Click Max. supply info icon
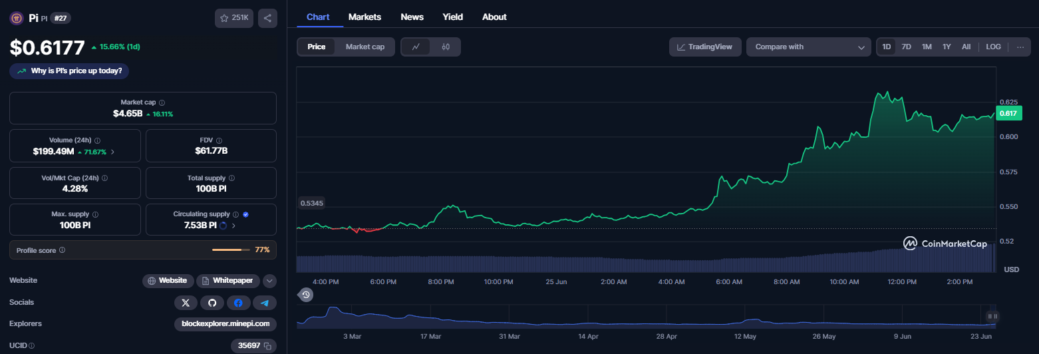Screen dimensions: 1039x354 click(x=96, y=214)
